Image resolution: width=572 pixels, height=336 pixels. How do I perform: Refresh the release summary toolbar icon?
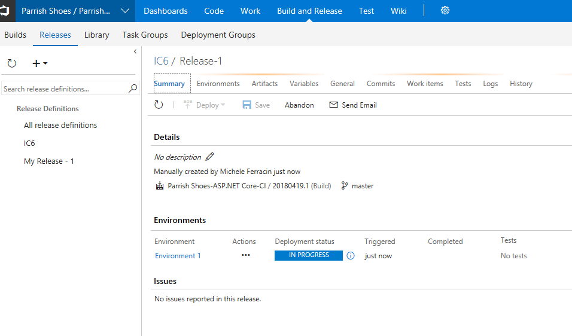pos(159,105)
